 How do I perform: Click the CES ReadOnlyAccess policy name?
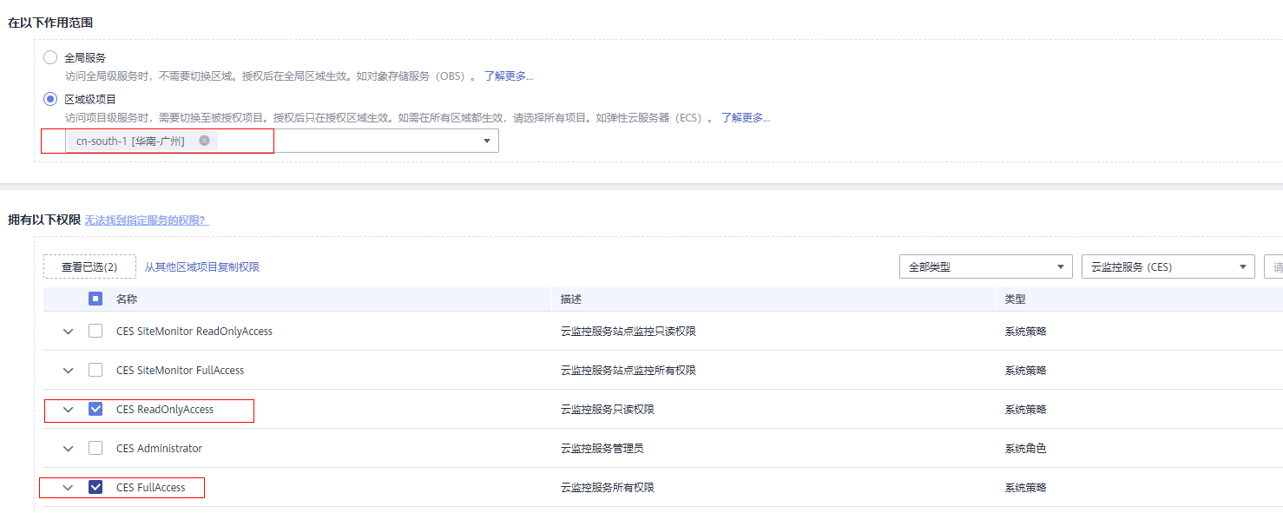tap(165, 409)
